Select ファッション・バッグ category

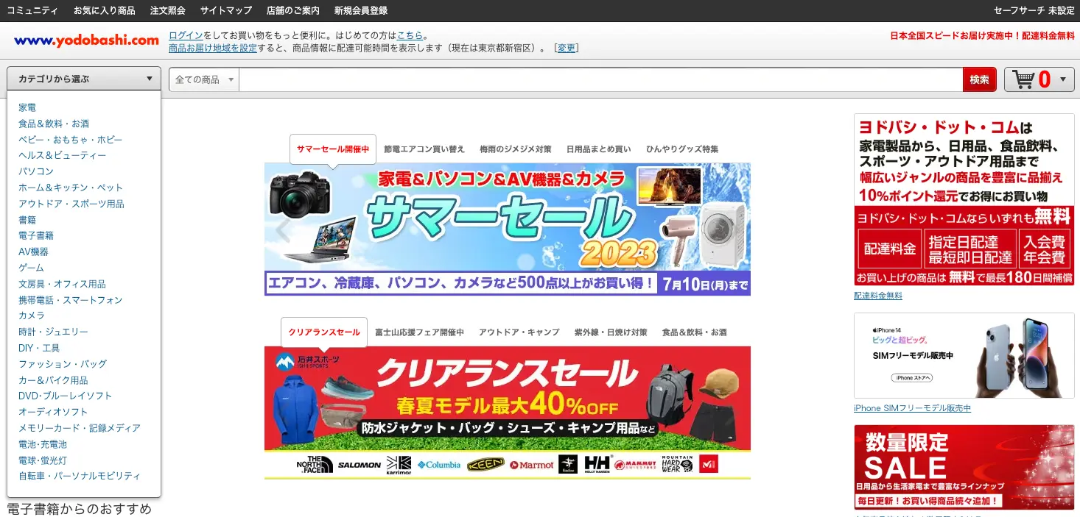click(63, 364)
